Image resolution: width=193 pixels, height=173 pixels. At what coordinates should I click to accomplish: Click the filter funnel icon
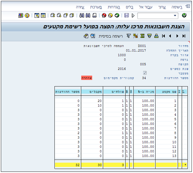[x=129, y=36]
